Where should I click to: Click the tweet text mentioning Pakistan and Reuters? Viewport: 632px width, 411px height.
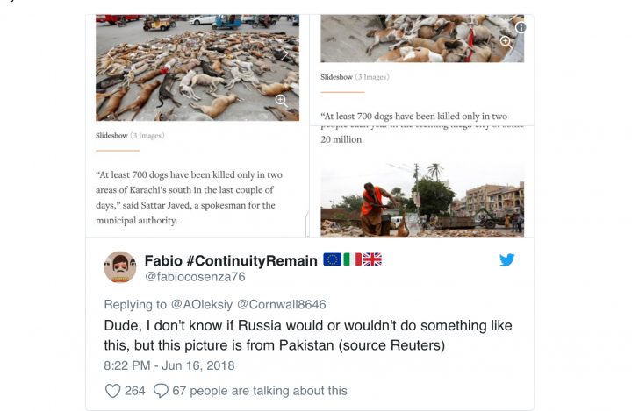point(308,336)
